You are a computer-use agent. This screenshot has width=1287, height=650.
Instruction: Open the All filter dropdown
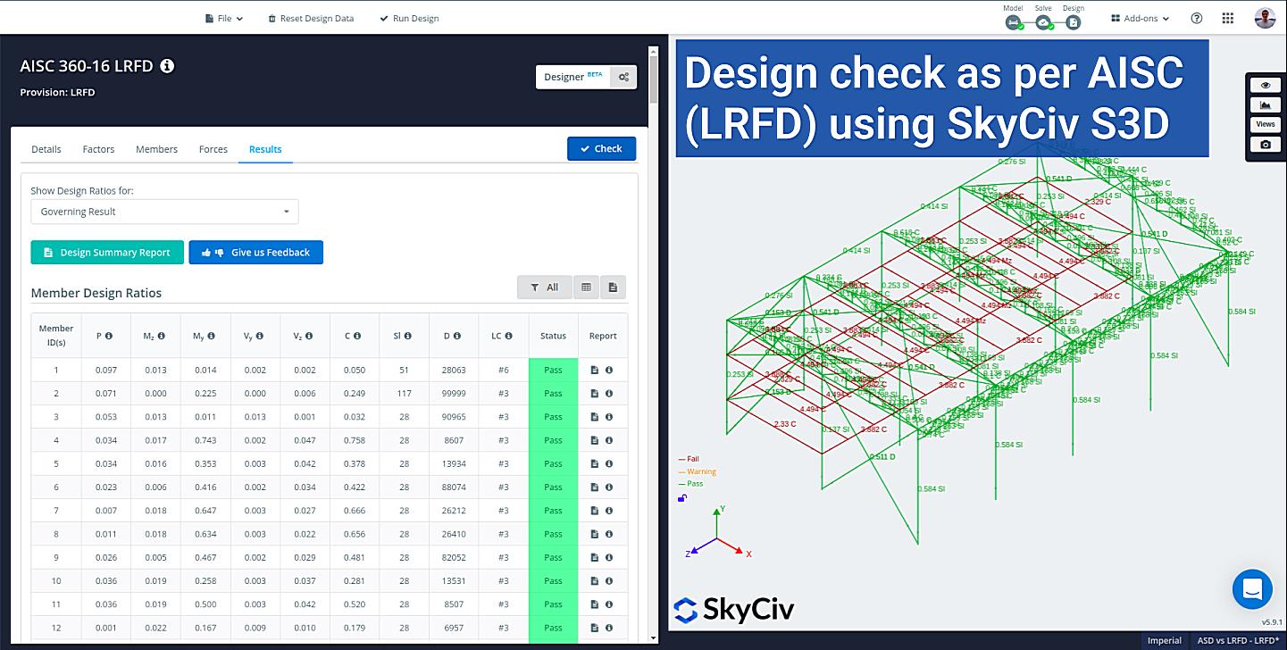545,287
